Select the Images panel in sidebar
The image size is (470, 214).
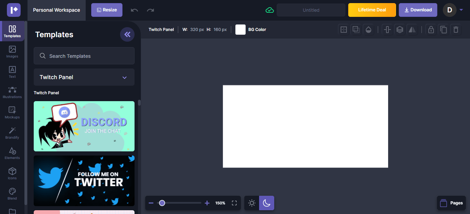(12, 52)
